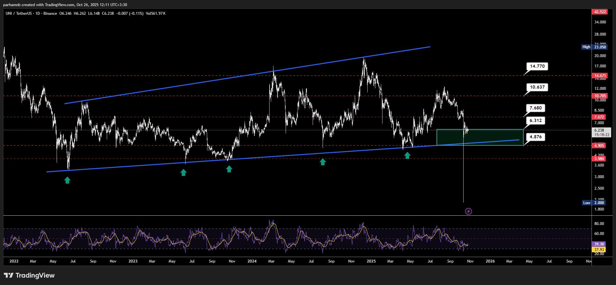
Task: Click the High 23.050 price tag
Action: click(x=594, y=47)
